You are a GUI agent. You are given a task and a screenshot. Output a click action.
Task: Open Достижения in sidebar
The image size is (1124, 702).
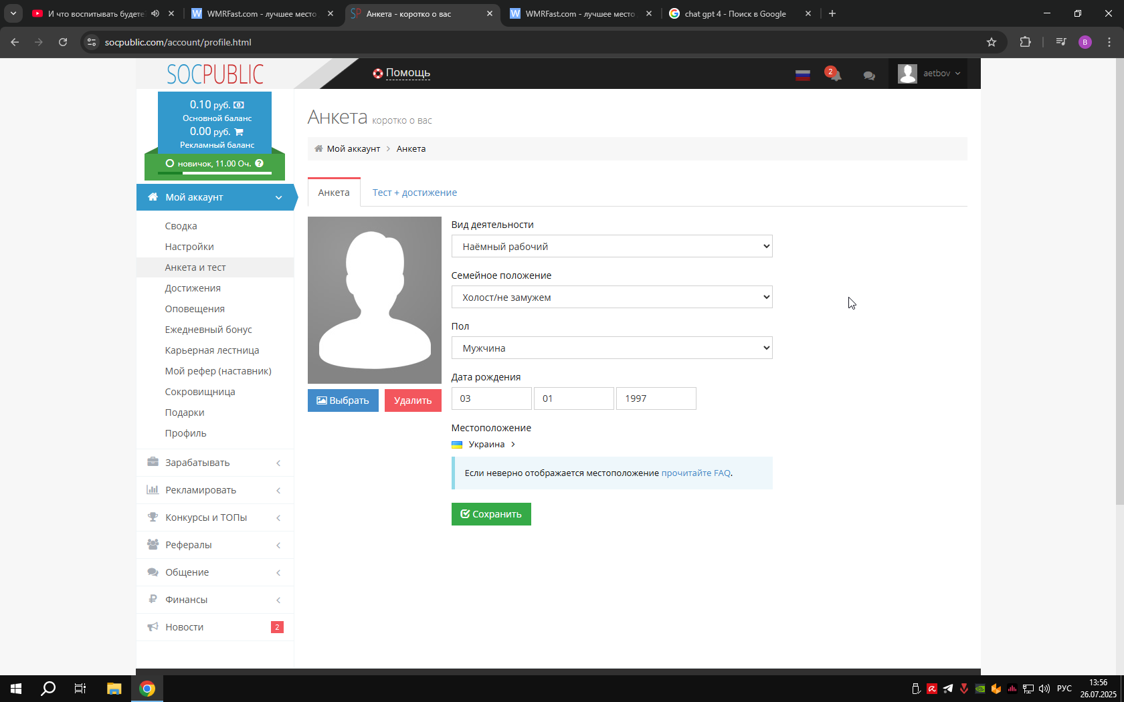[193, 288]
